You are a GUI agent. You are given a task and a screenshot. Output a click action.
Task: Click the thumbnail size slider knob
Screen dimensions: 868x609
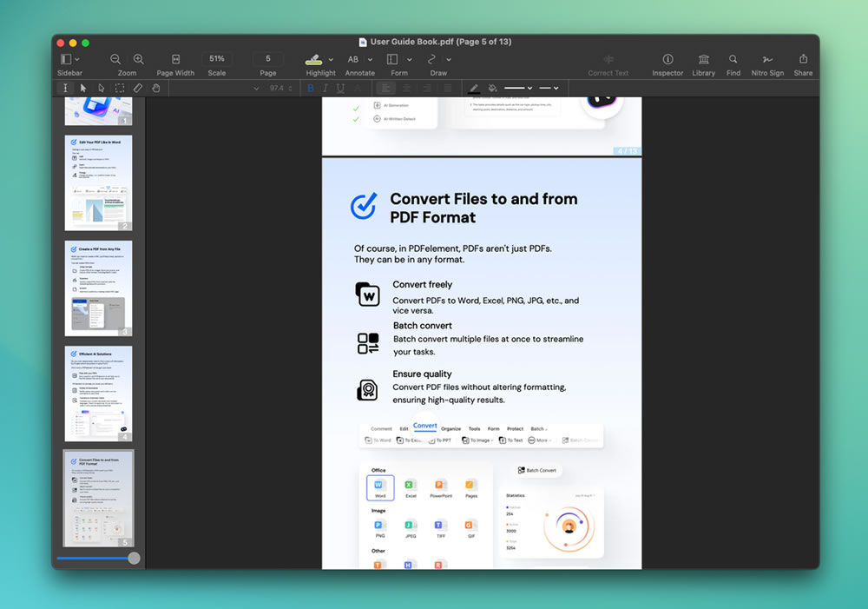pos(134,558)
